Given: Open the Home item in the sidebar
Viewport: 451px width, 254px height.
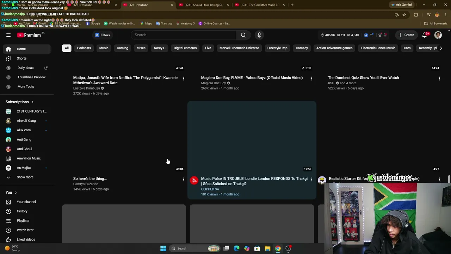Looking at the screenshot, I should (x=27, y=49).
